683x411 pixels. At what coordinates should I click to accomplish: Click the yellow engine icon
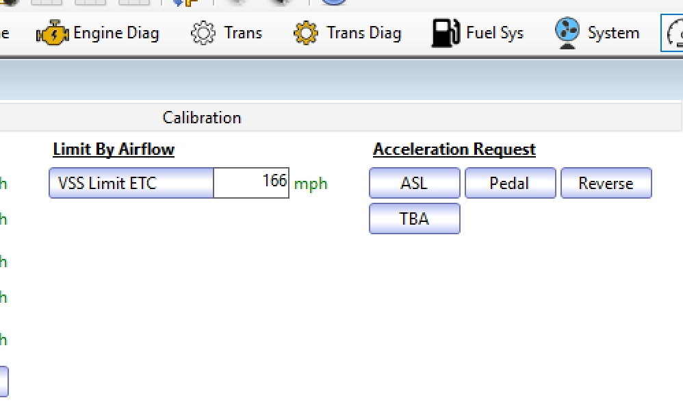[x=52, y=33]
